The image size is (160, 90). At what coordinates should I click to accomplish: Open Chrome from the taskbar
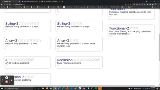pos(55,88)
